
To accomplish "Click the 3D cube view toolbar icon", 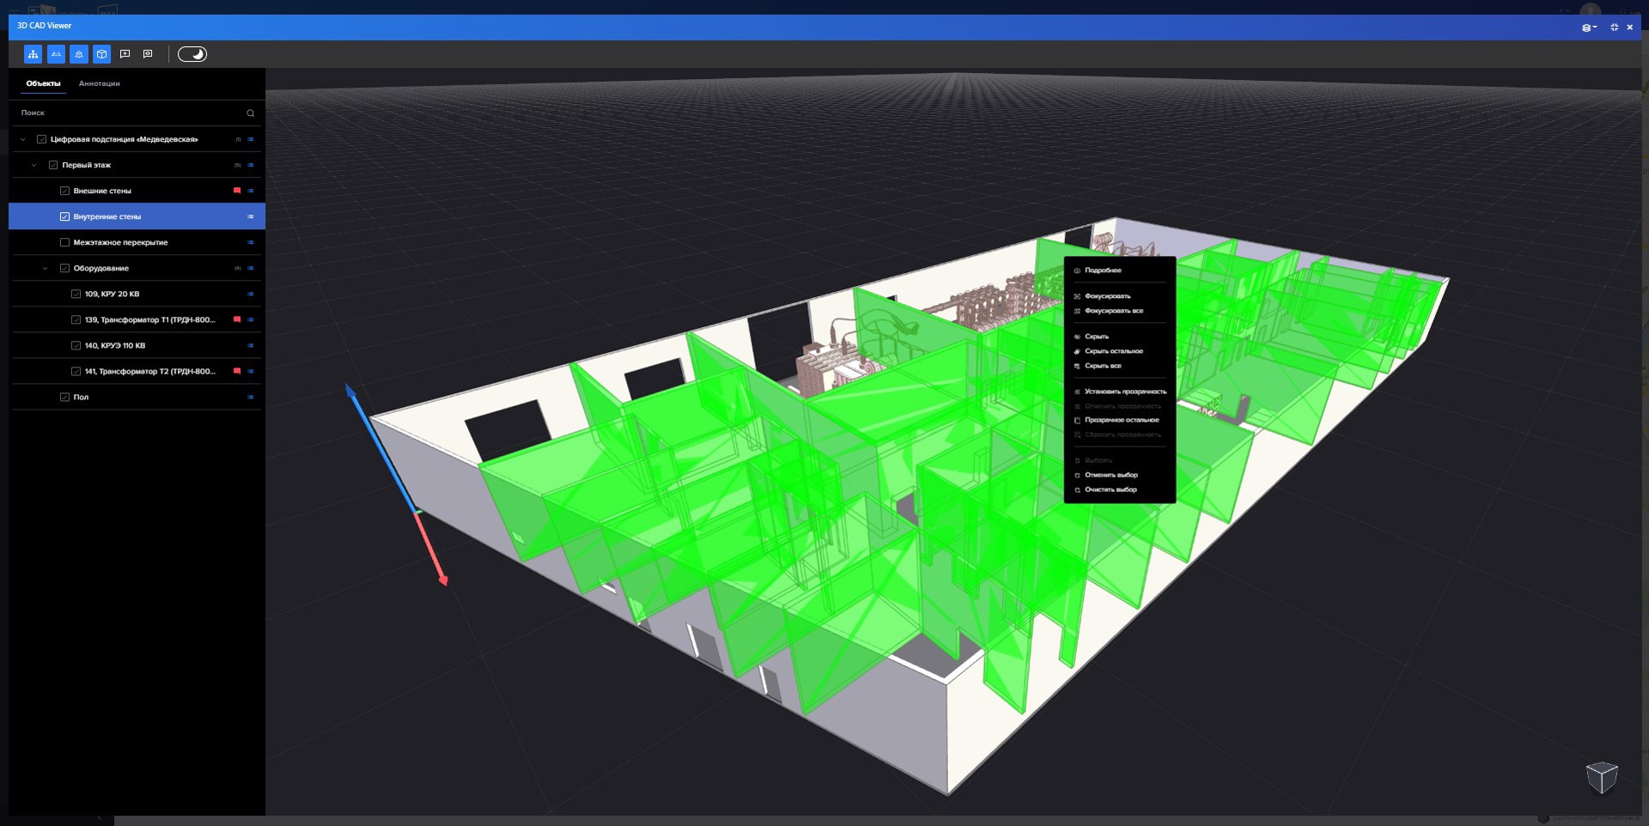I will point(102,54).
